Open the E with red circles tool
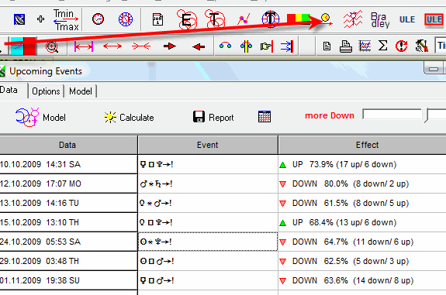 point(187,19)
